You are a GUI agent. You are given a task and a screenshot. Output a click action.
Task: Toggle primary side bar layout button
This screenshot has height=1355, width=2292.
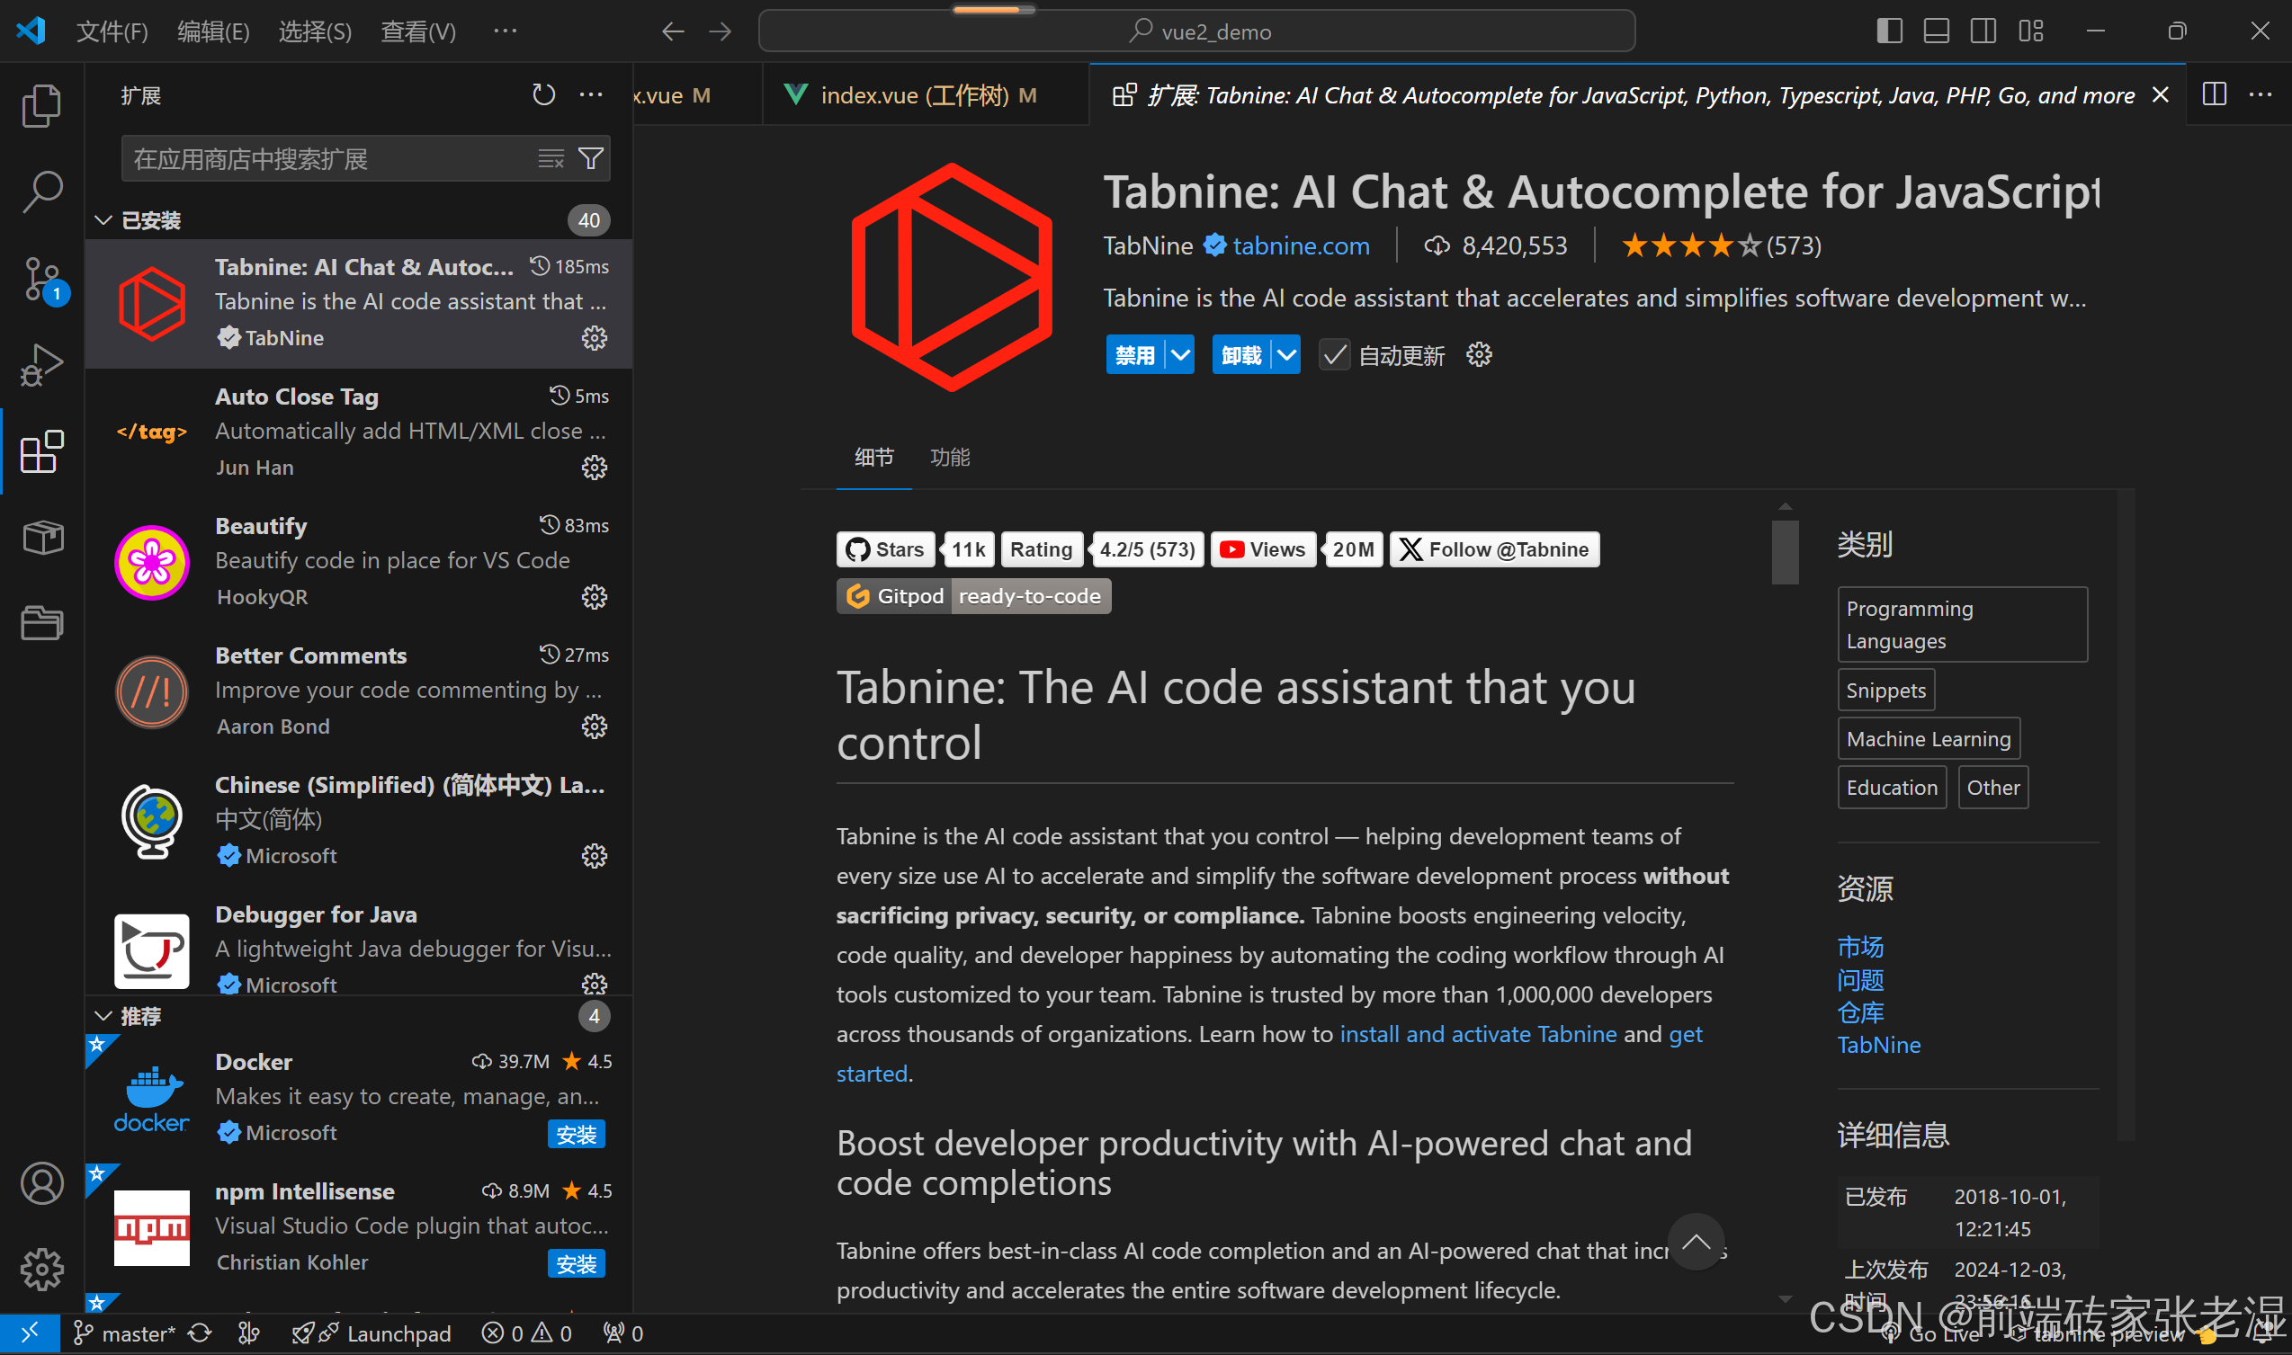click(1888, 31)
